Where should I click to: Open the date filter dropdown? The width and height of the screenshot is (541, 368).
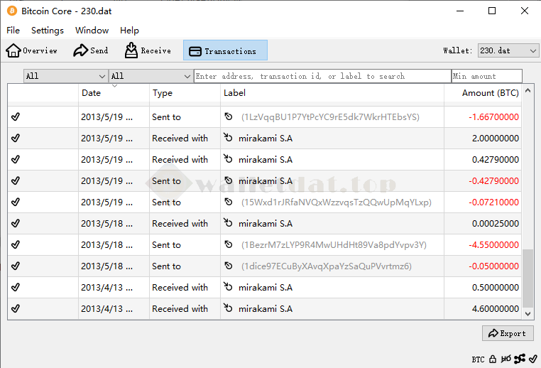pyautogui.click(x=65, y=76)
